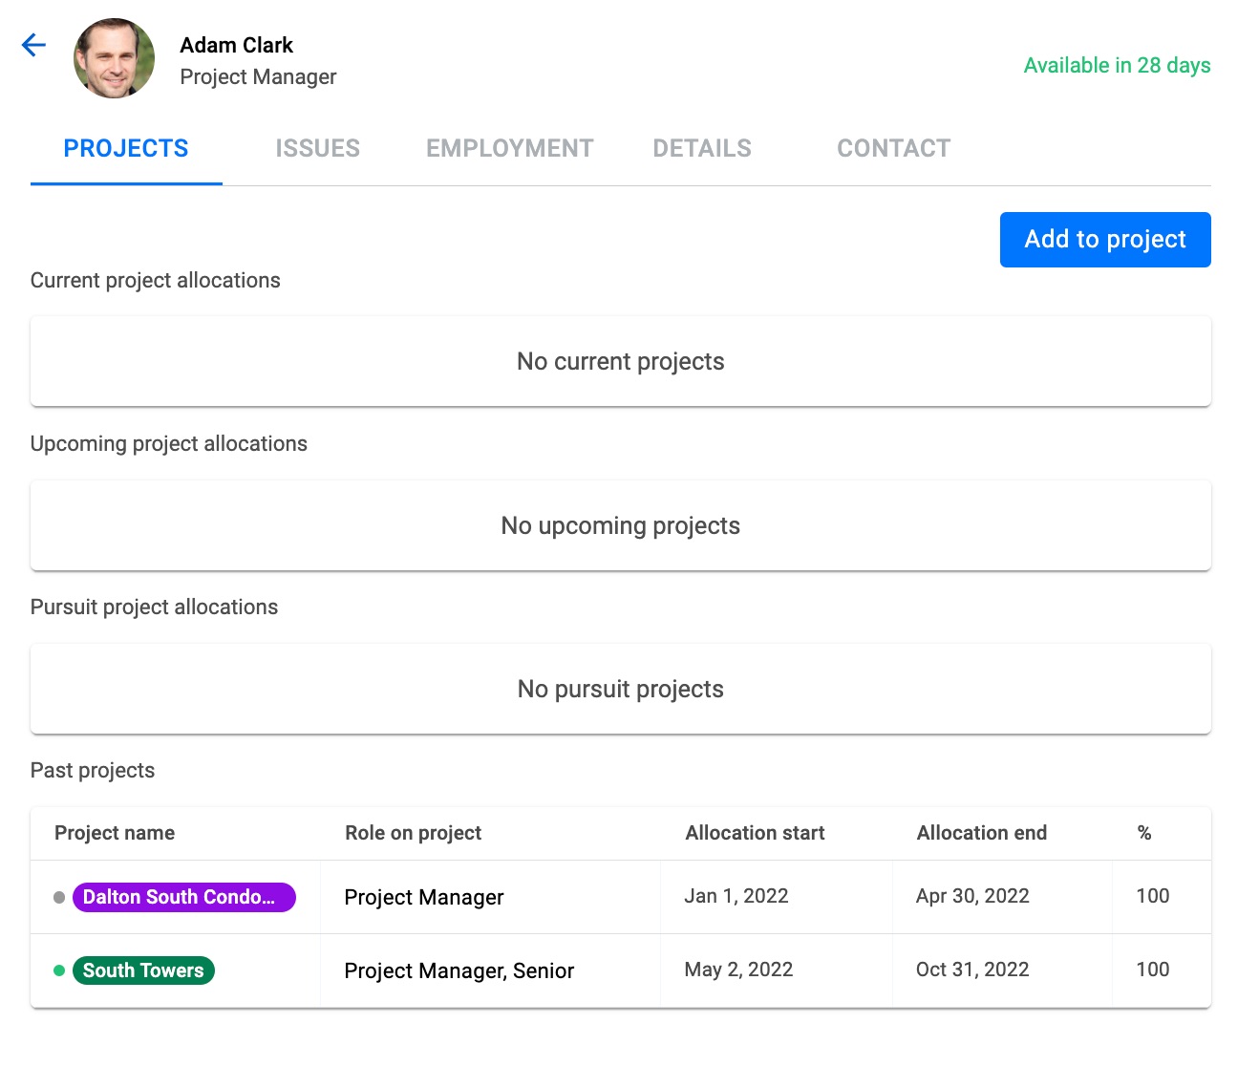Go back using the blue arrow
1259x1066 pixels.
(x=33, y=45)
